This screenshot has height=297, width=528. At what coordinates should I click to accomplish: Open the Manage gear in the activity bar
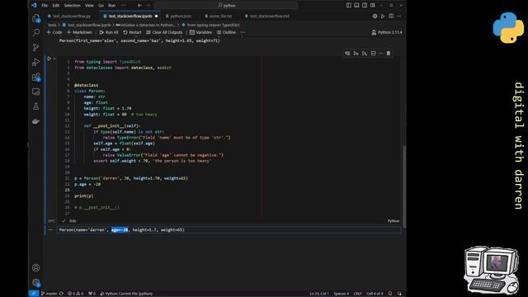click(35, 282)
